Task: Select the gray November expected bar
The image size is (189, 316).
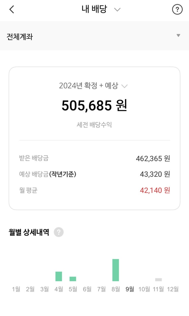Action: (158, 280)
